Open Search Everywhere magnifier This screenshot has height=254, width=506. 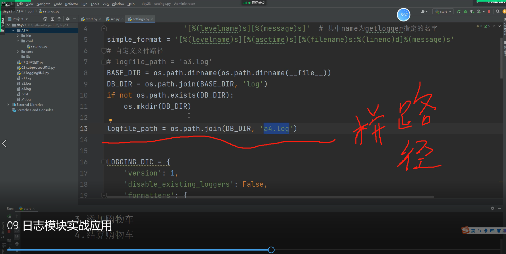click(x=498, y=11)
